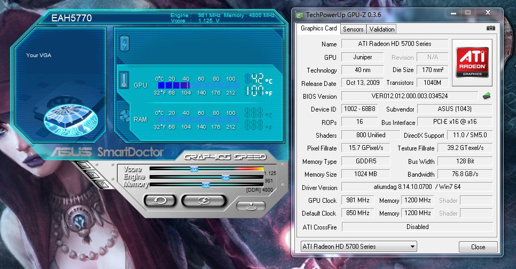The width and height of the screenshot is (516, 269).
Task: Open the voltage monitor battery icon
Action: coord(124,43)
